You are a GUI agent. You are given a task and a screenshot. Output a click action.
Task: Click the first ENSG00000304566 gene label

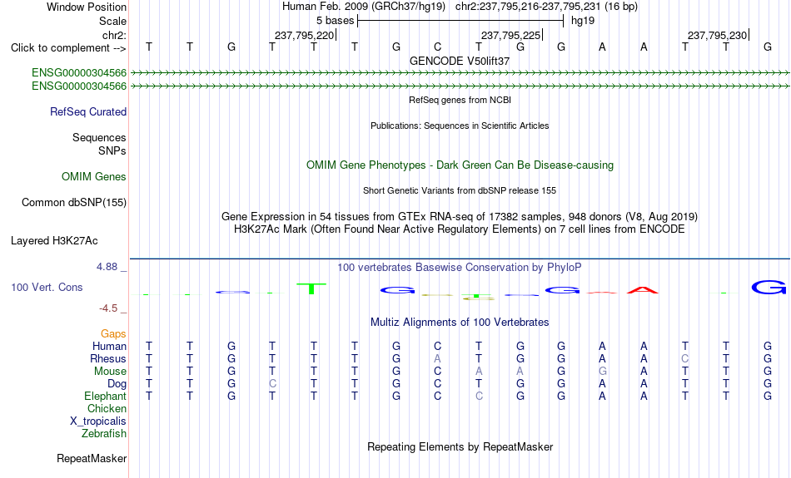[x=79, y=73]
